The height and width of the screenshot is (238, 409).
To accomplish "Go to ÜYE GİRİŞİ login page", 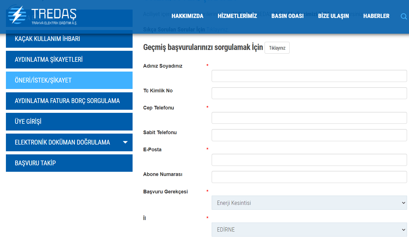I will pos(69,122).
